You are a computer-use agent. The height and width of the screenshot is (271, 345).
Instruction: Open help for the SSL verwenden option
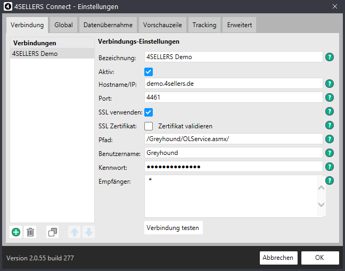[330, 111]
